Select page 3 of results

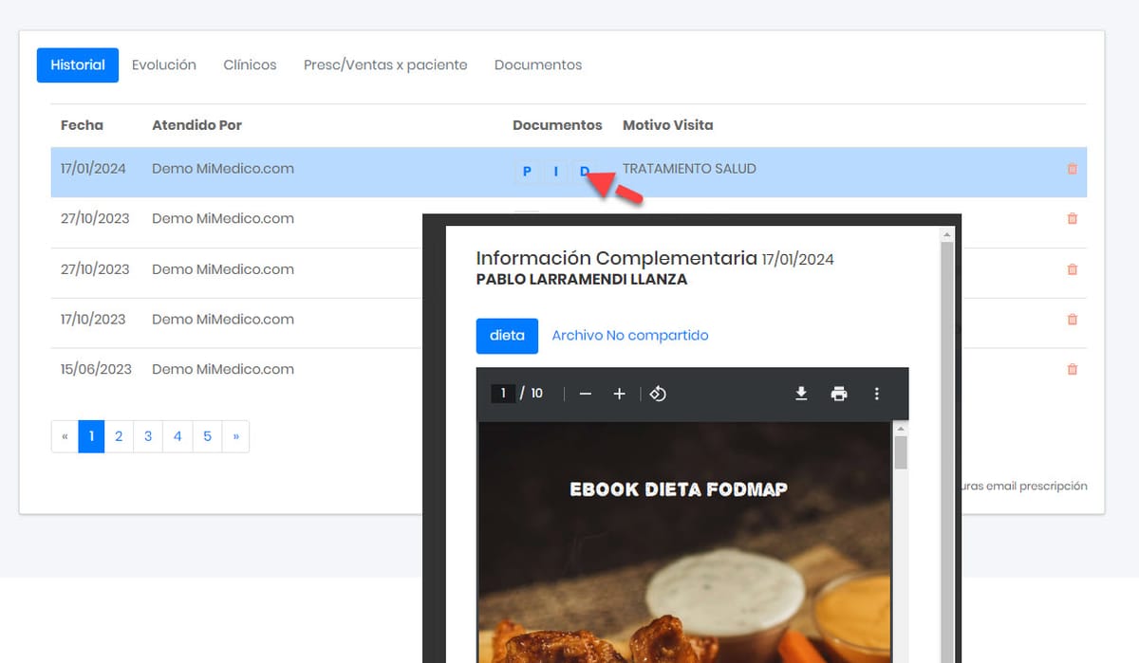[x=148, y=436]
